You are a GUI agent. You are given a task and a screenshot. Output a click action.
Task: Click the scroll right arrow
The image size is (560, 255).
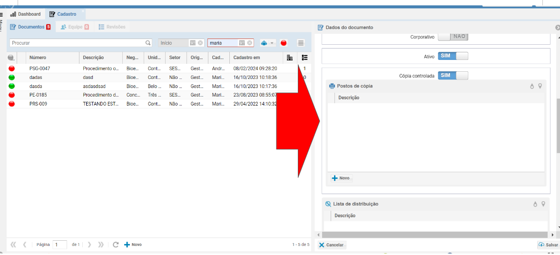click(x=552, y=235)
